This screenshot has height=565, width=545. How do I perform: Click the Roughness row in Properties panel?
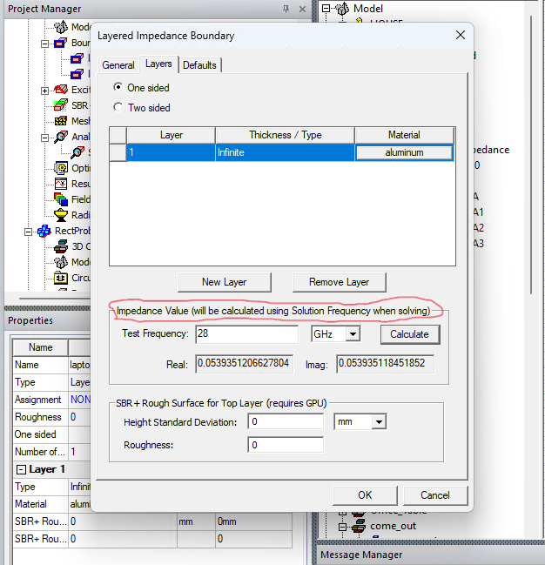51,417
